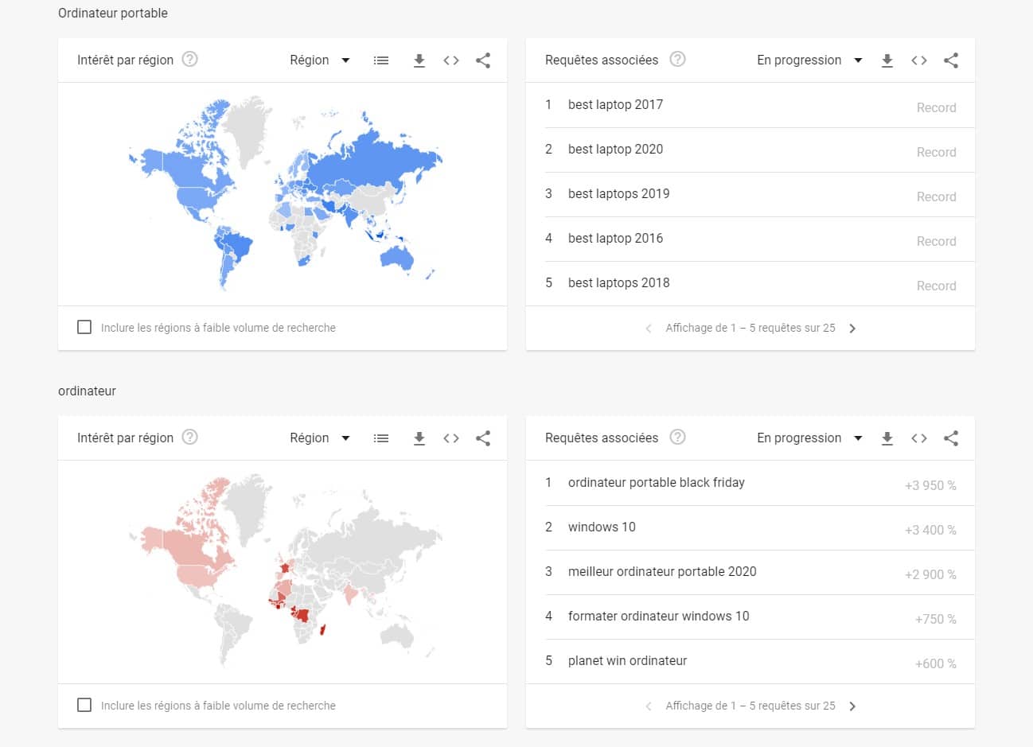Open En progression dropdown for ordinateur
Screen dimensions: 1033x747
pyautogui.click(x=809, y=438)
